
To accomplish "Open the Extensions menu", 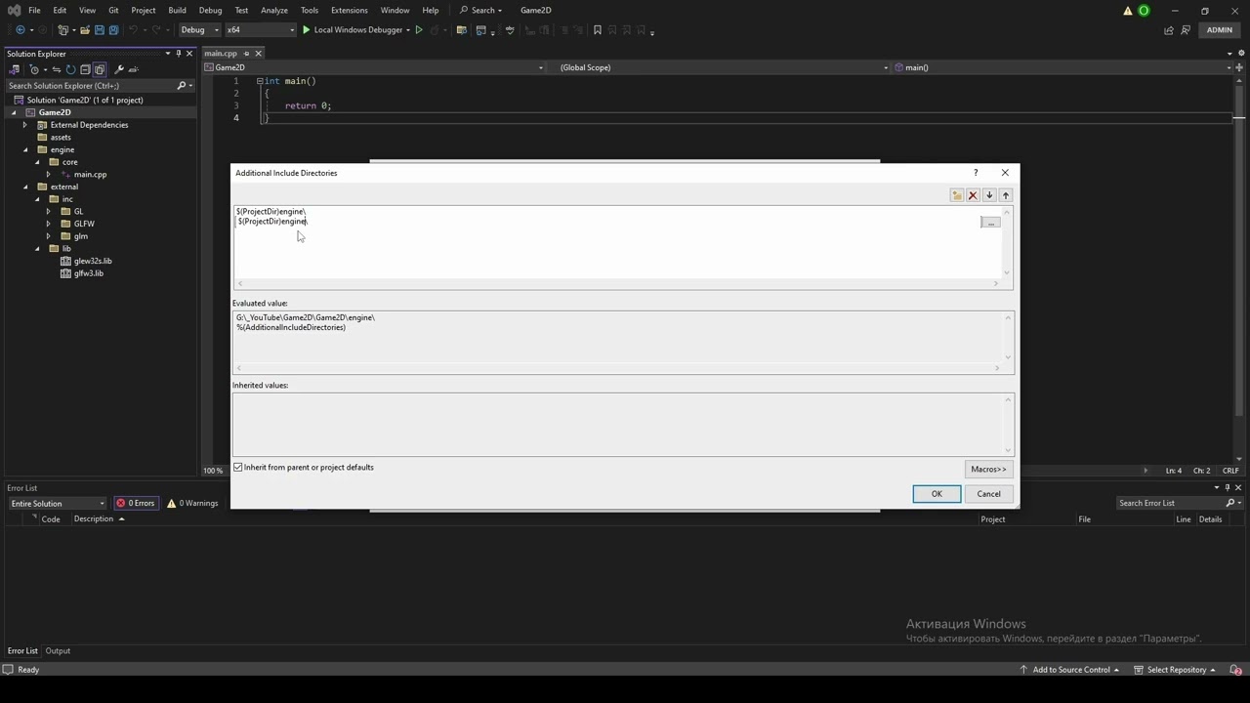I will click(350, 10).
